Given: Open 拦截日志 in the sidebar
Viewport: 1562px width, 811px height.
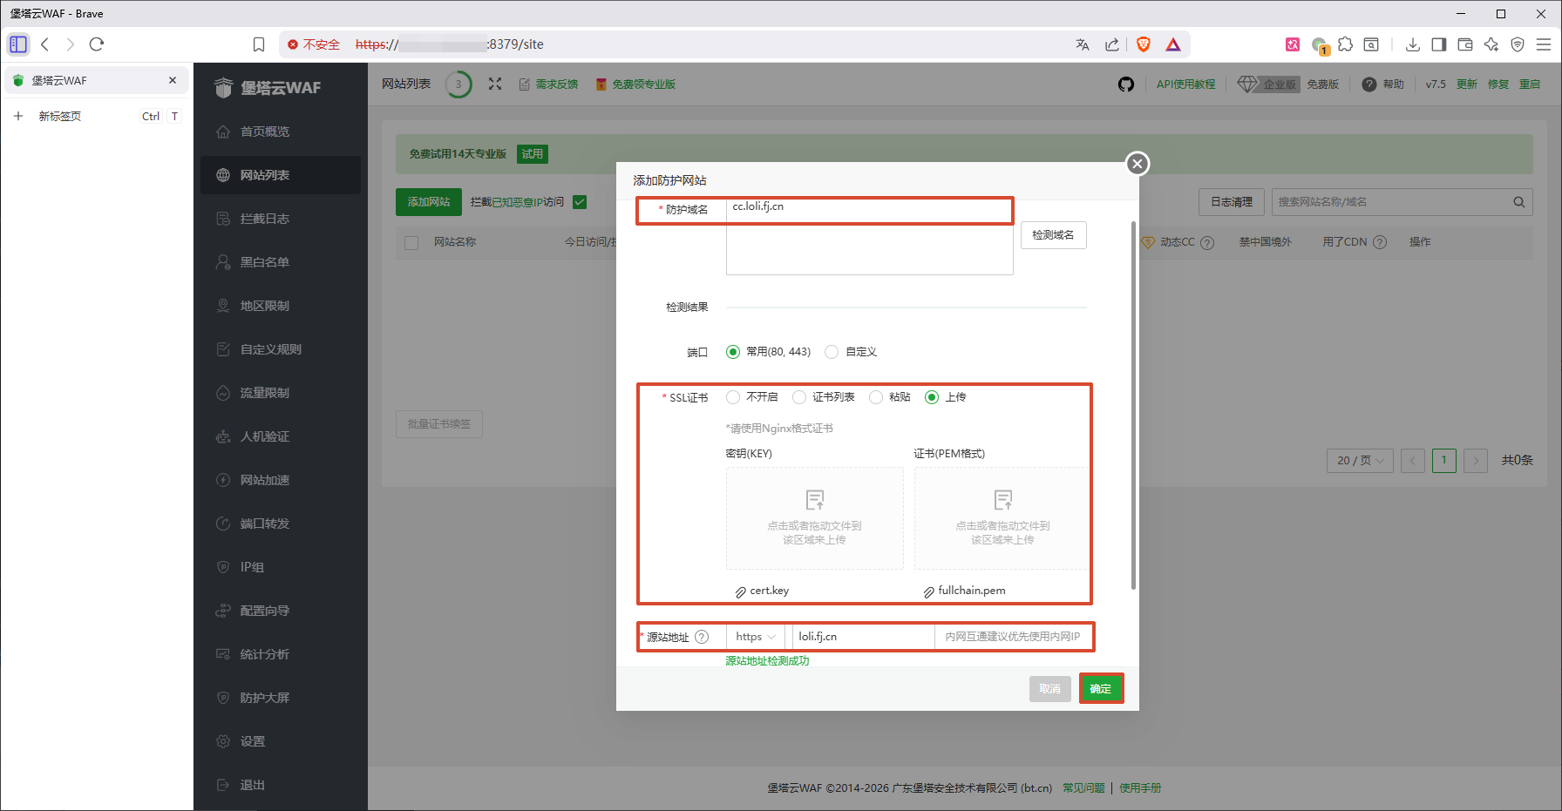Looking at the screenshot, I should coord(281,219).
